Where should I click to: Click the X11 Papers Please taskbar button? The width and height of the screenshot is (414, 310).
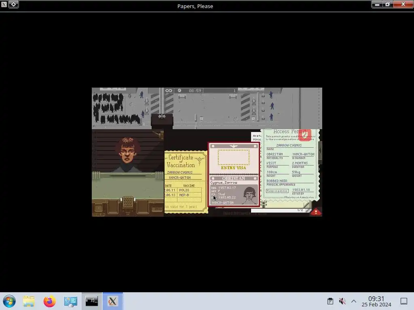click(113, 301)
